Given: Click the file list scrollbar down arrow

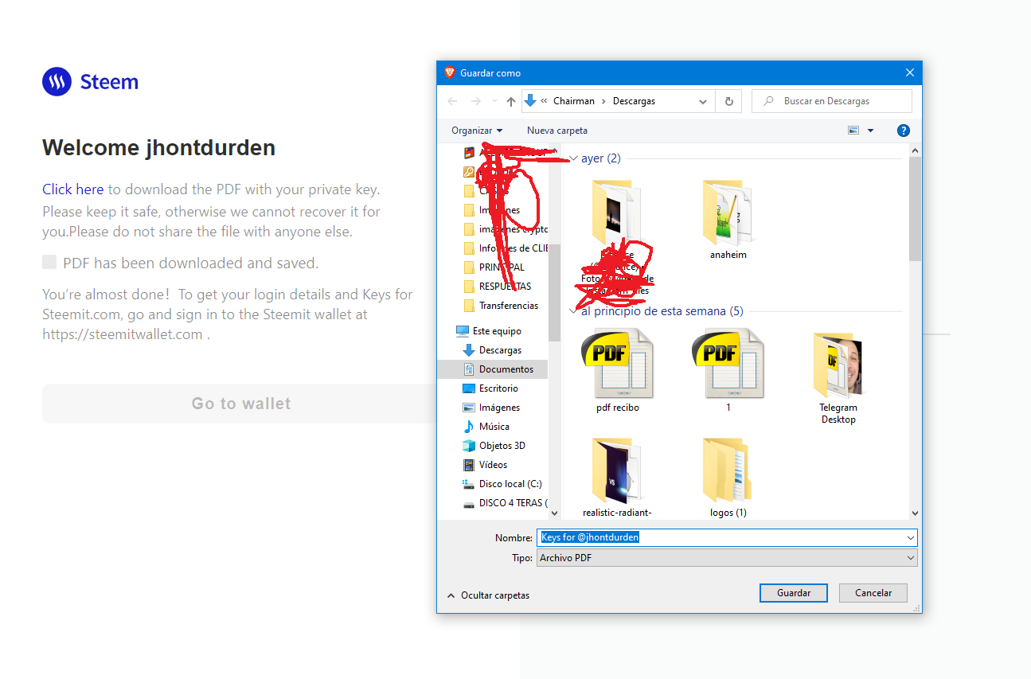Looking at the screenshot, I should coord(915,513).
